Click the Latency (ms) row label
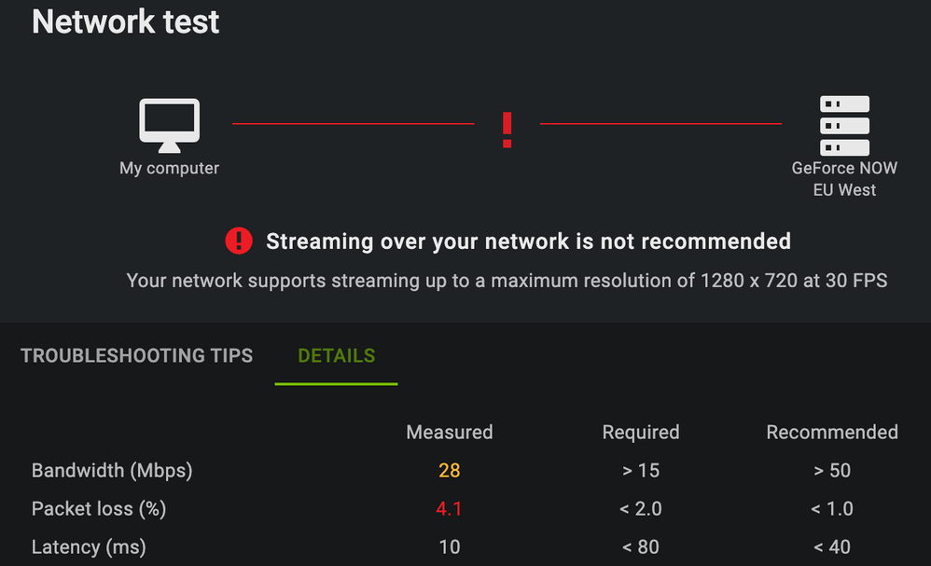Viewport: 931px width, 566px height. tap(89, 546)
